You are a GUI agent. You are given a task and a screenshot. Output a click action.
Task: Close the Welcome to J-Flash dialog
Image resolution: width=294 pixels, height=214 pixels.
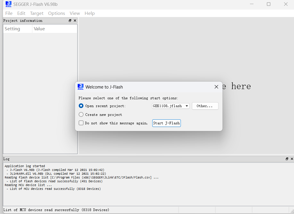coord(216,87)
